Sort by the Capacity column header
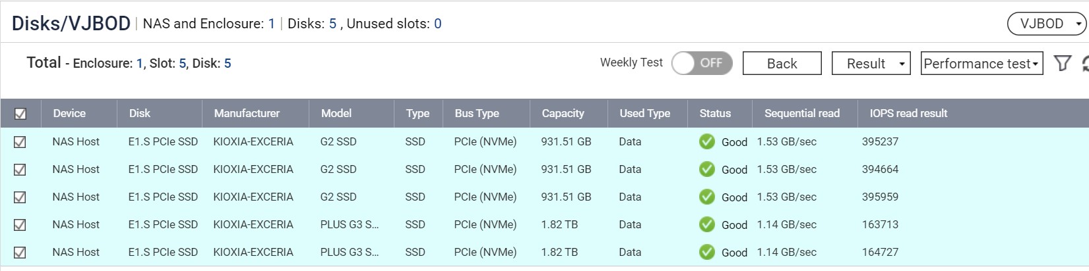 (x=563, y=113)
